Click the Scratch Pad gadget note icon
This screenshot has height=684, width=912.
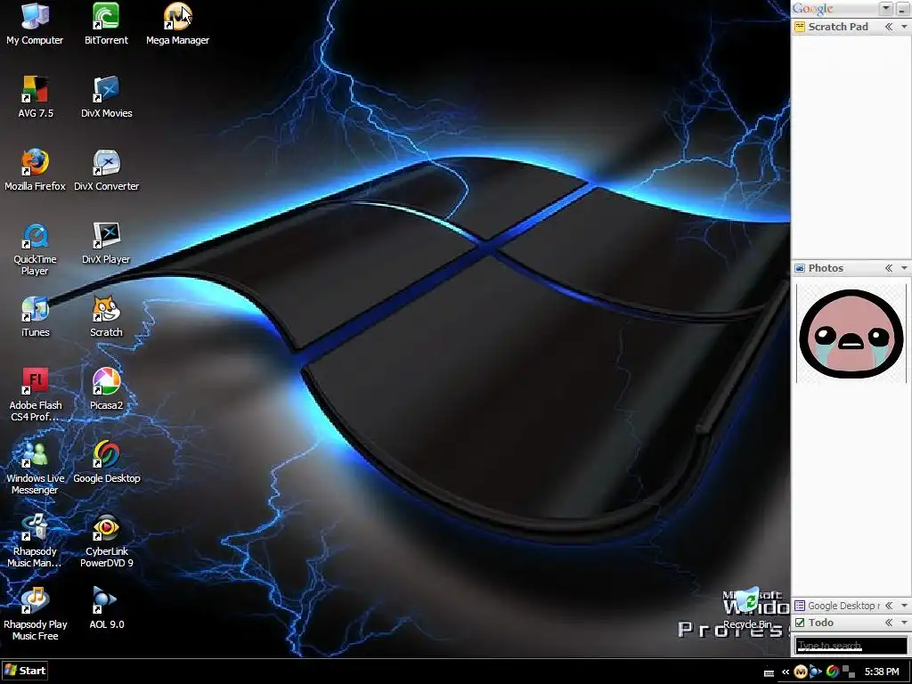[800, 27]
